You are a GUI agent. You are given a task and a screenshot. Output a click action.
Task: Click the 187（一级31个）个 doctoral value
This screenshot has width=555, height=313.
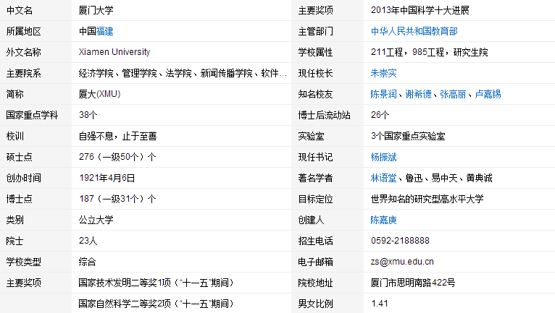117,199
